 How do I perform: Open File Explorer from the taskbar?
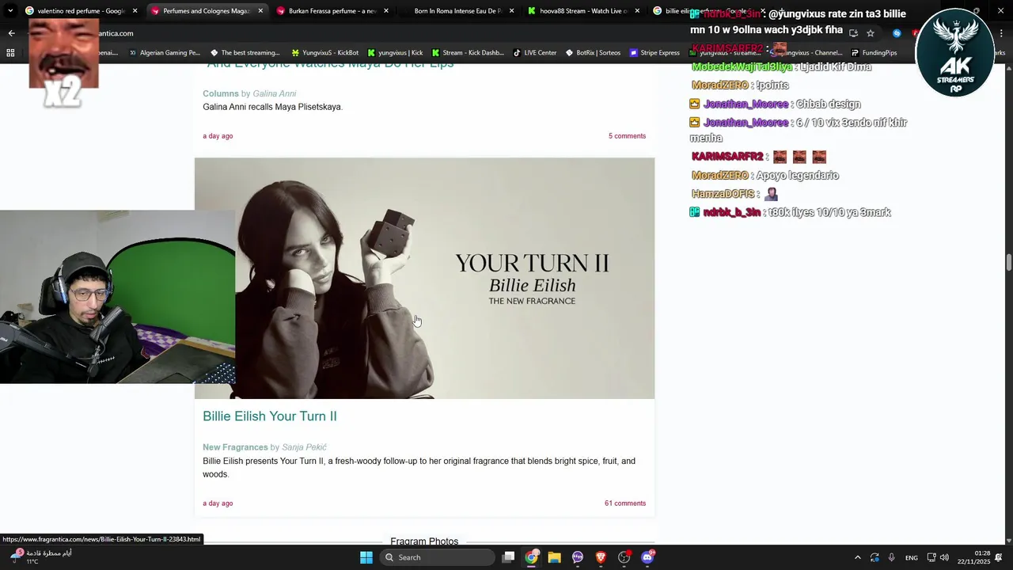555,557
